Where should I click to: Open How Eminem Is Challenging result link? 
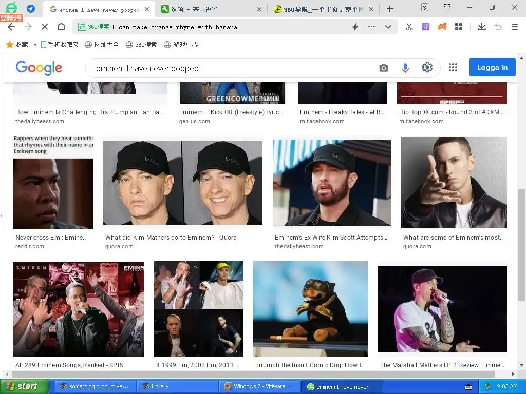pyautogui.click(x=89, y=112)
